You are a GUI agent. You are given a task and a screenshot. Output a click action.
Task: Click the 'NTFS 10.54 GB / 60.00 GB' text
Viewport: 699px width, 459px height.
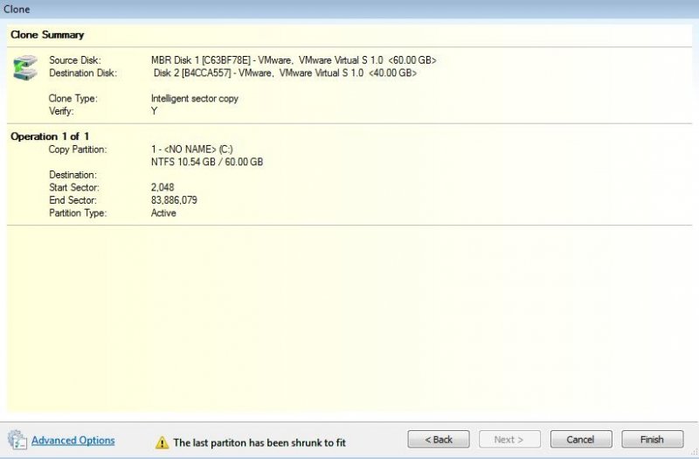pyautogui.click(x=207, y=162)
